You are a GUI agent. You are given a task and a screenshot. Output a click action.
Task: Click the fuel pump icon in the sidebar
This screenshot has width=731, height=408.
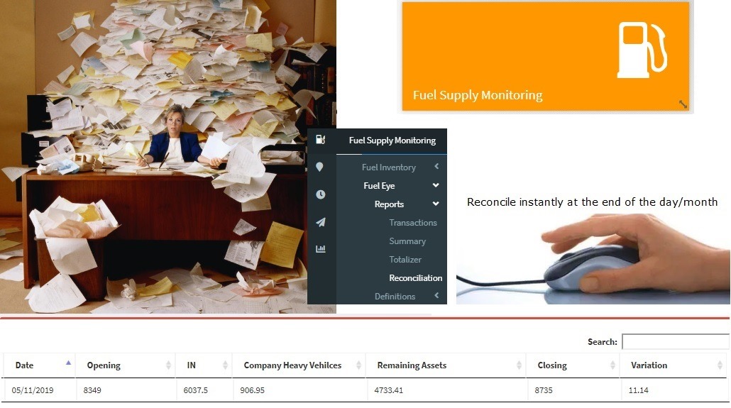point(320,140)
